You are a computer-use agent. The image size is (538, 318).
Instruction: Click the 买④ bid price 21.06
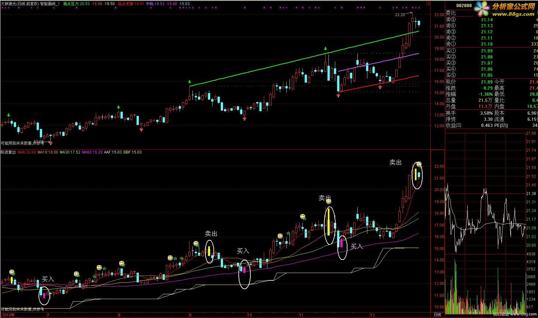(x=487, y=69)
